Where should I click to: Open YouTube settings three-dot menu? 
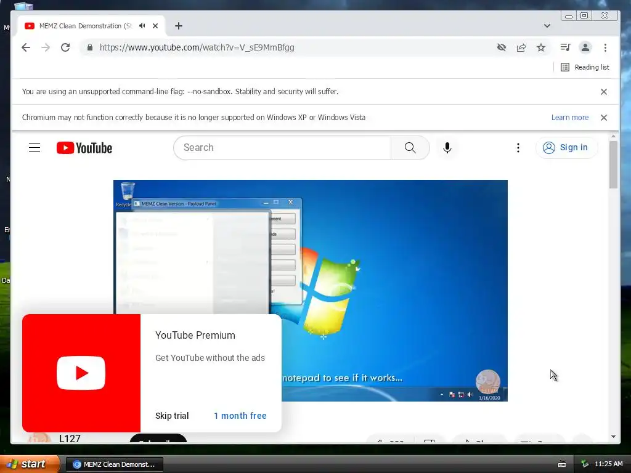(518, 148)
